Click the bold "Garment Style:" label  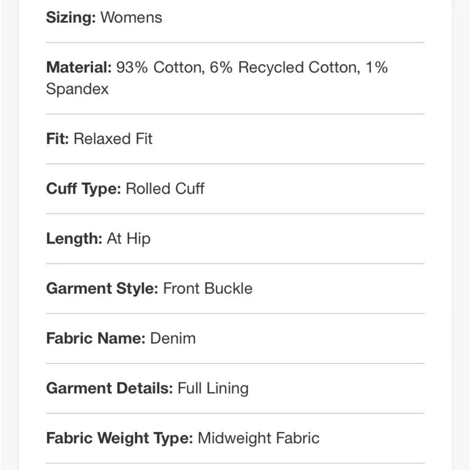[x=102, y=289]
